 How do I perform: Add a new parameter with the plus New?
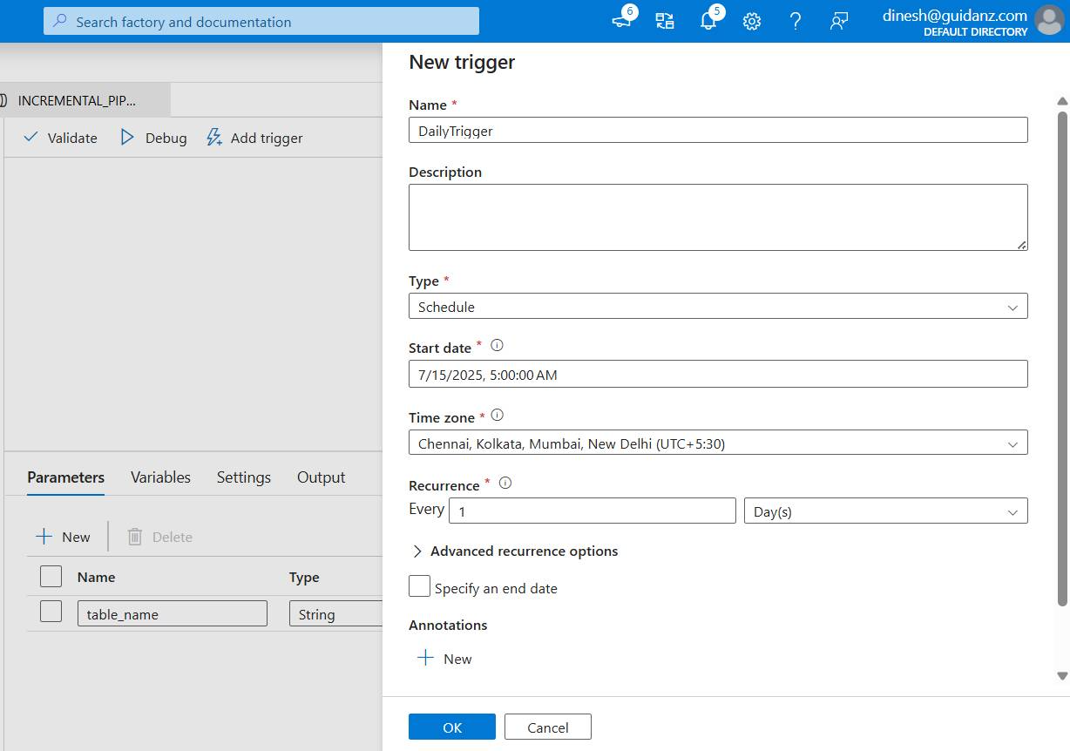[63, 537]
